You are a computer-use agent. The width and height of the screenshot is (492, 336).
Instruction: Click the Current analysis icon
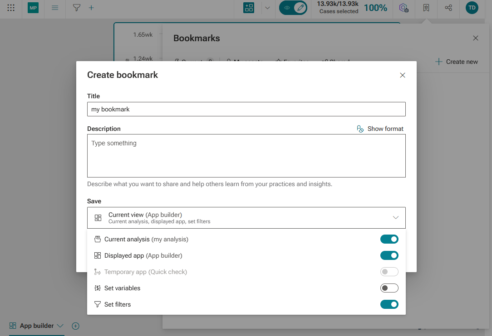pos(98,239)
